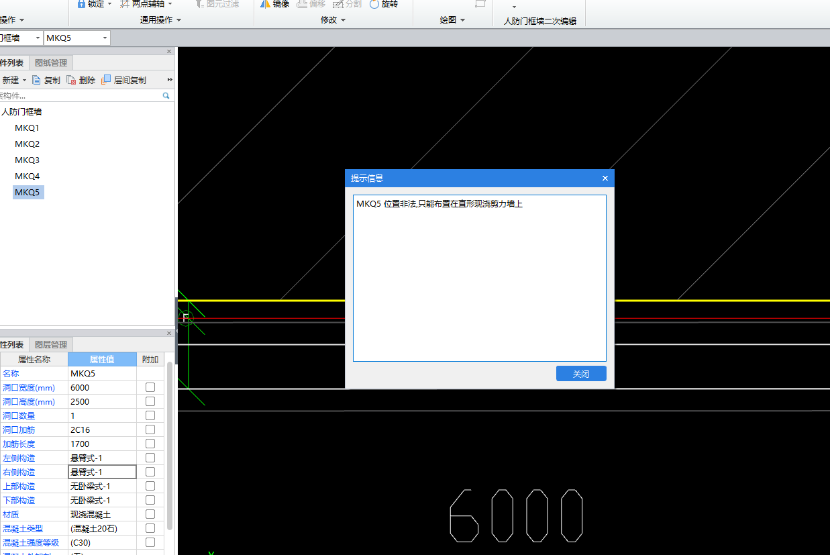Click the dialog message text about MKQ5
This screenshot has height=555, width=830.
pos(439,204)
